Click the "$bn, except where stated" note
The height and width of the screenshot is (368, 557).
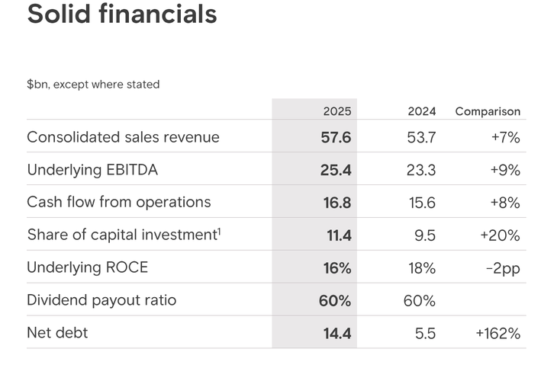93,85
